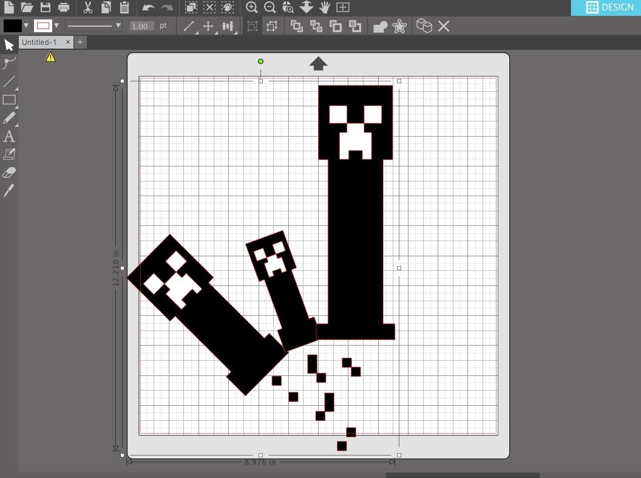Viewport: 641px width, 478px height.
Task: Choose the Freehand pencil tool
Action: click(9, 118)
